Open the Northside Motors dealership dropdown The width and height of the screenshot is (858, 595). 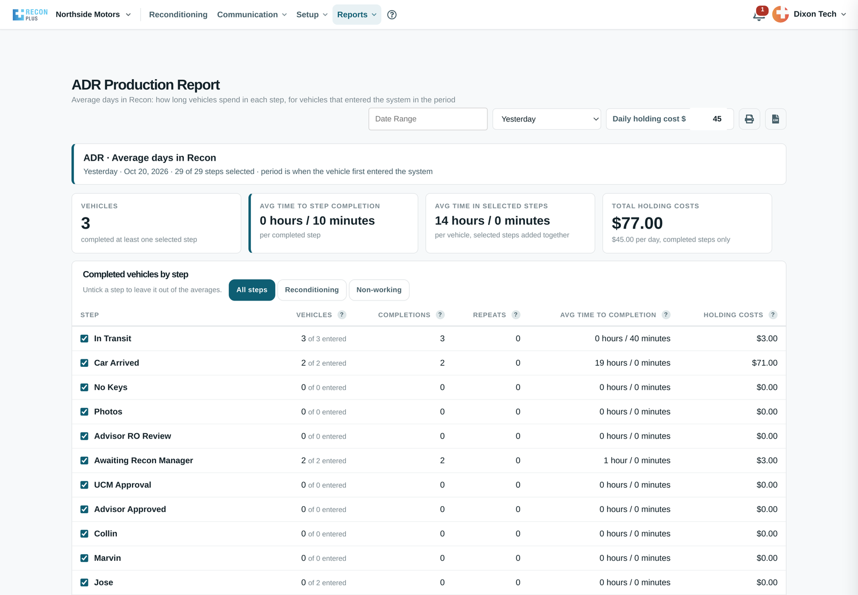[93, 14]
